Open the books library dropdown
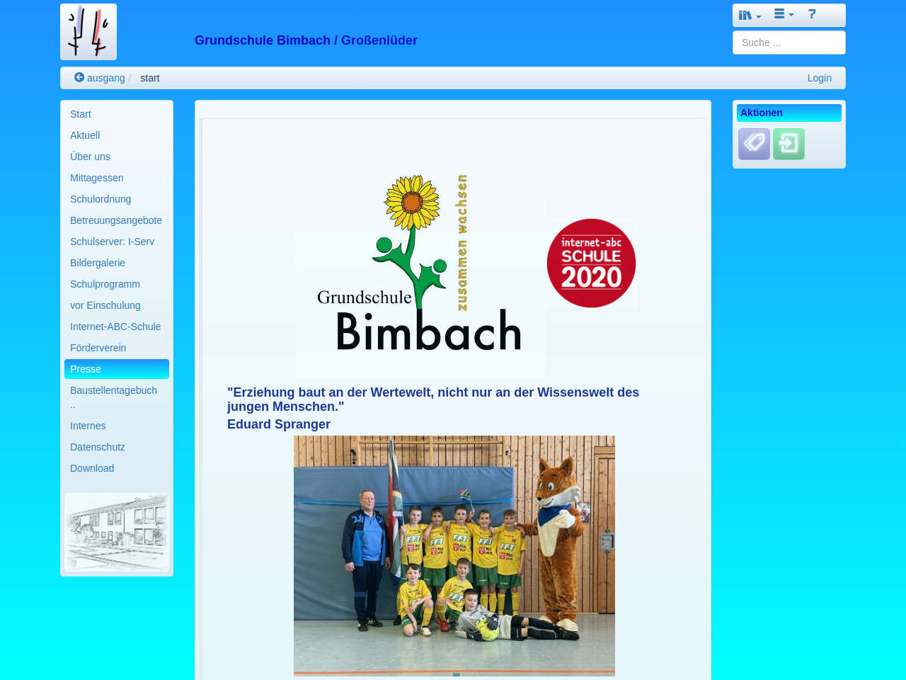906x680 pixels. coord(749,15)
